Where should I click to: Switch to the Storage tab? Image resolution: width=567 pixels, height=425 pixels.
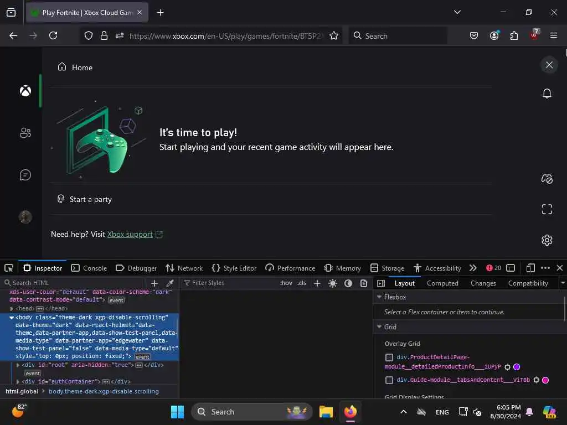coord(387,268)
